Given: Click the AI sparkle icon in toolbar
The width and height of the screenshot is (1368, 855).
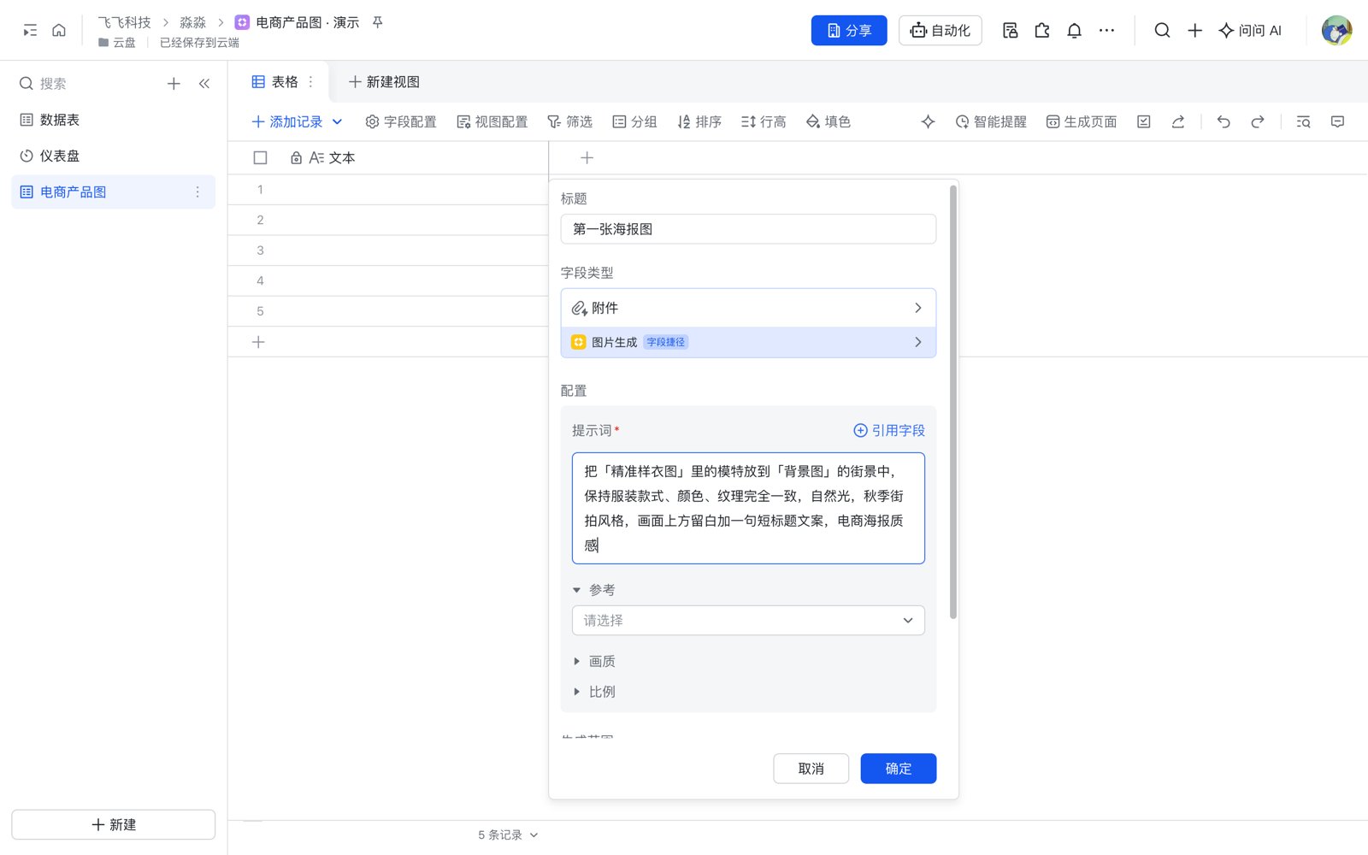Looking at the screenshot, I should 929,122.
